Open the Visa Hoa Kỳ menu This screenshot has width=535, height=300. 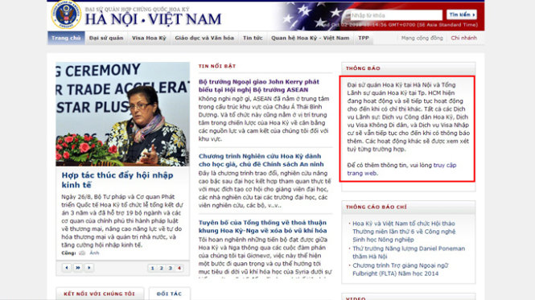click(x=149, y=38)
